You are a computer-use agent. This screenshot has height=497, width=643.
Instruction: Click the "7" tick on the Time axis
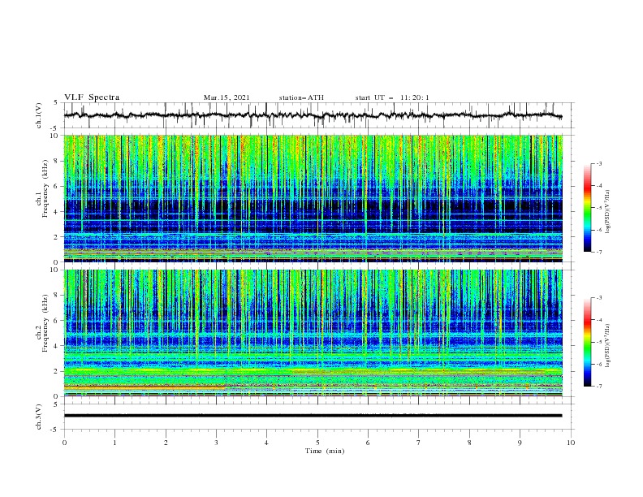pyautogui.click(x=419, y=443)
